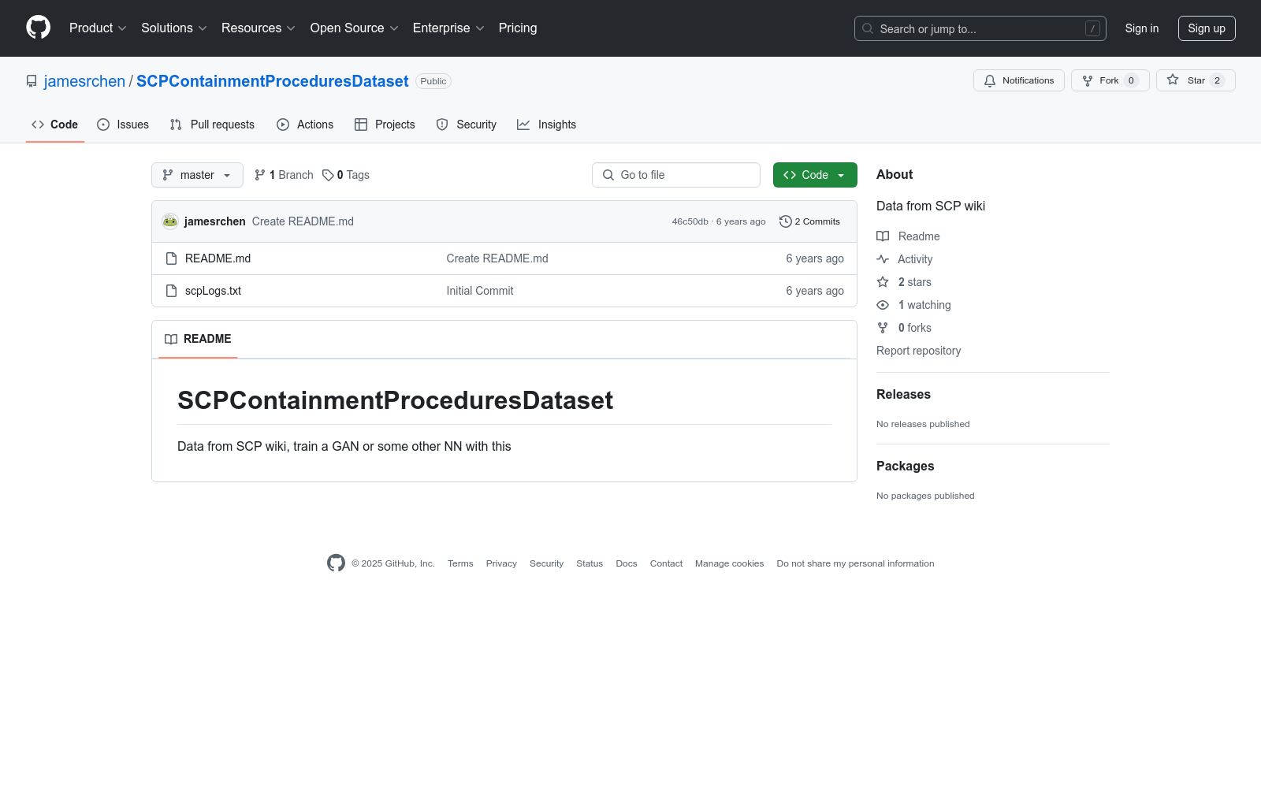Image resolution: width=1261 pixels, height=788 pixels.
Task: View the 2 Commits history
Action: 809,221
